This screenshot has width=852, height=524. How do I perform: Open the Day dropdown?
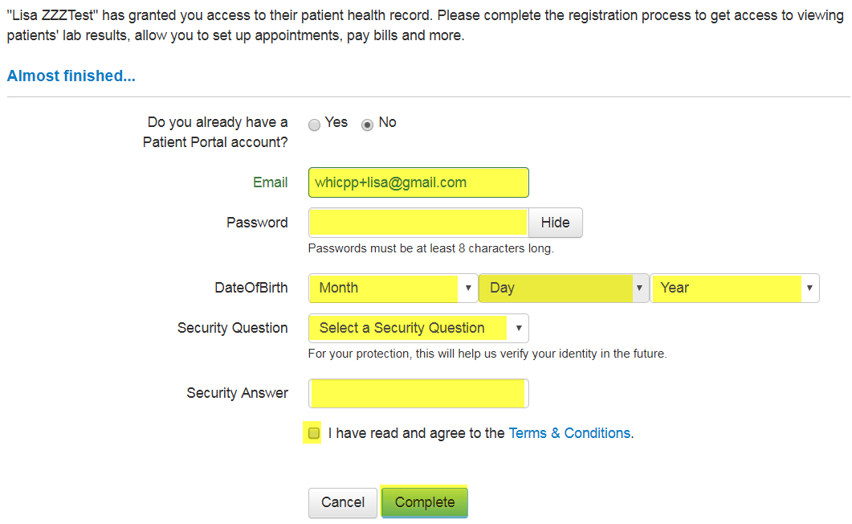pos(556,288)
